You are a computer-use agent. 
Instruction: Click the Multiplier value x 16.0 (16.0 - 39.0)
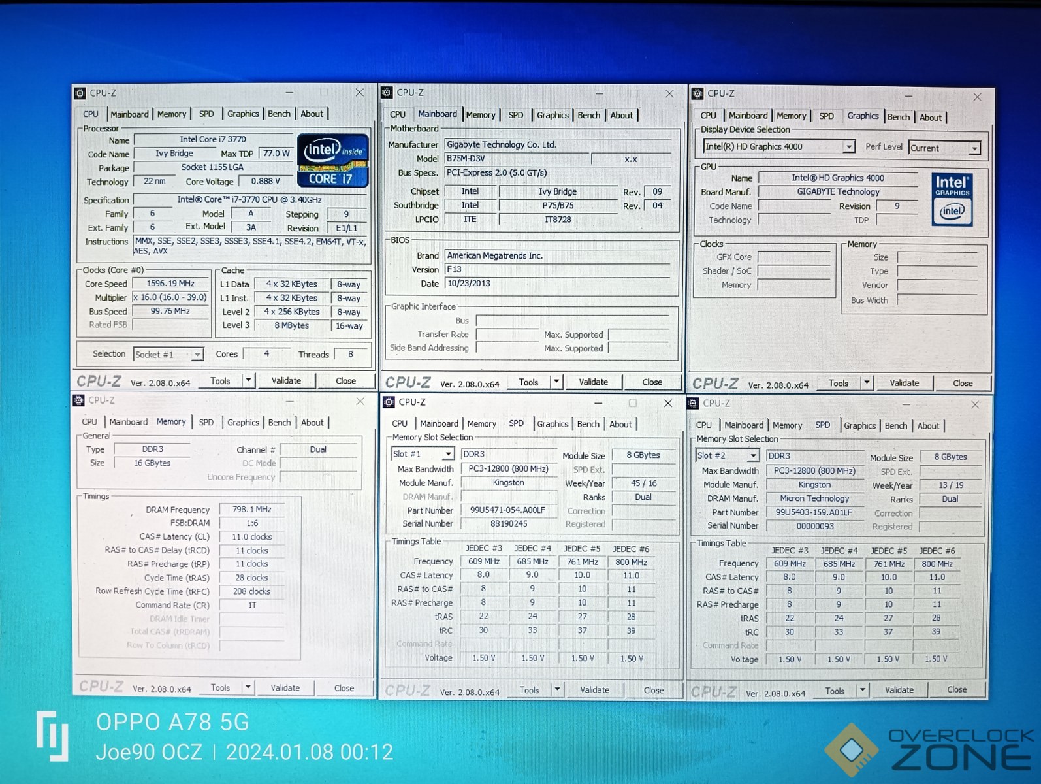click(170, 297)
